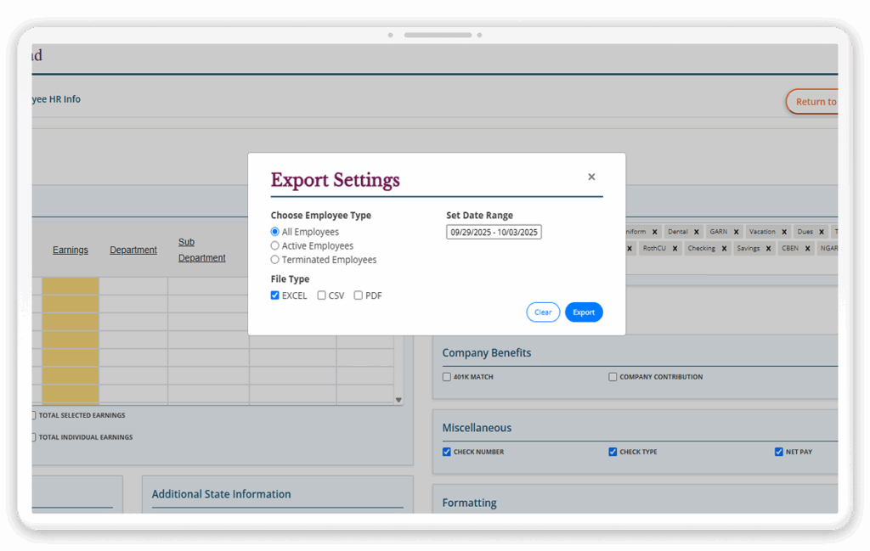Viewport: 870px width, 551px height.
Task: Toggle the 401K MATCH checkbox
Action: 447,377
